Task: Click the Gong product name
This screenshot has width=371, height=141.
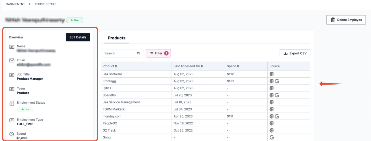Action: 107,138
